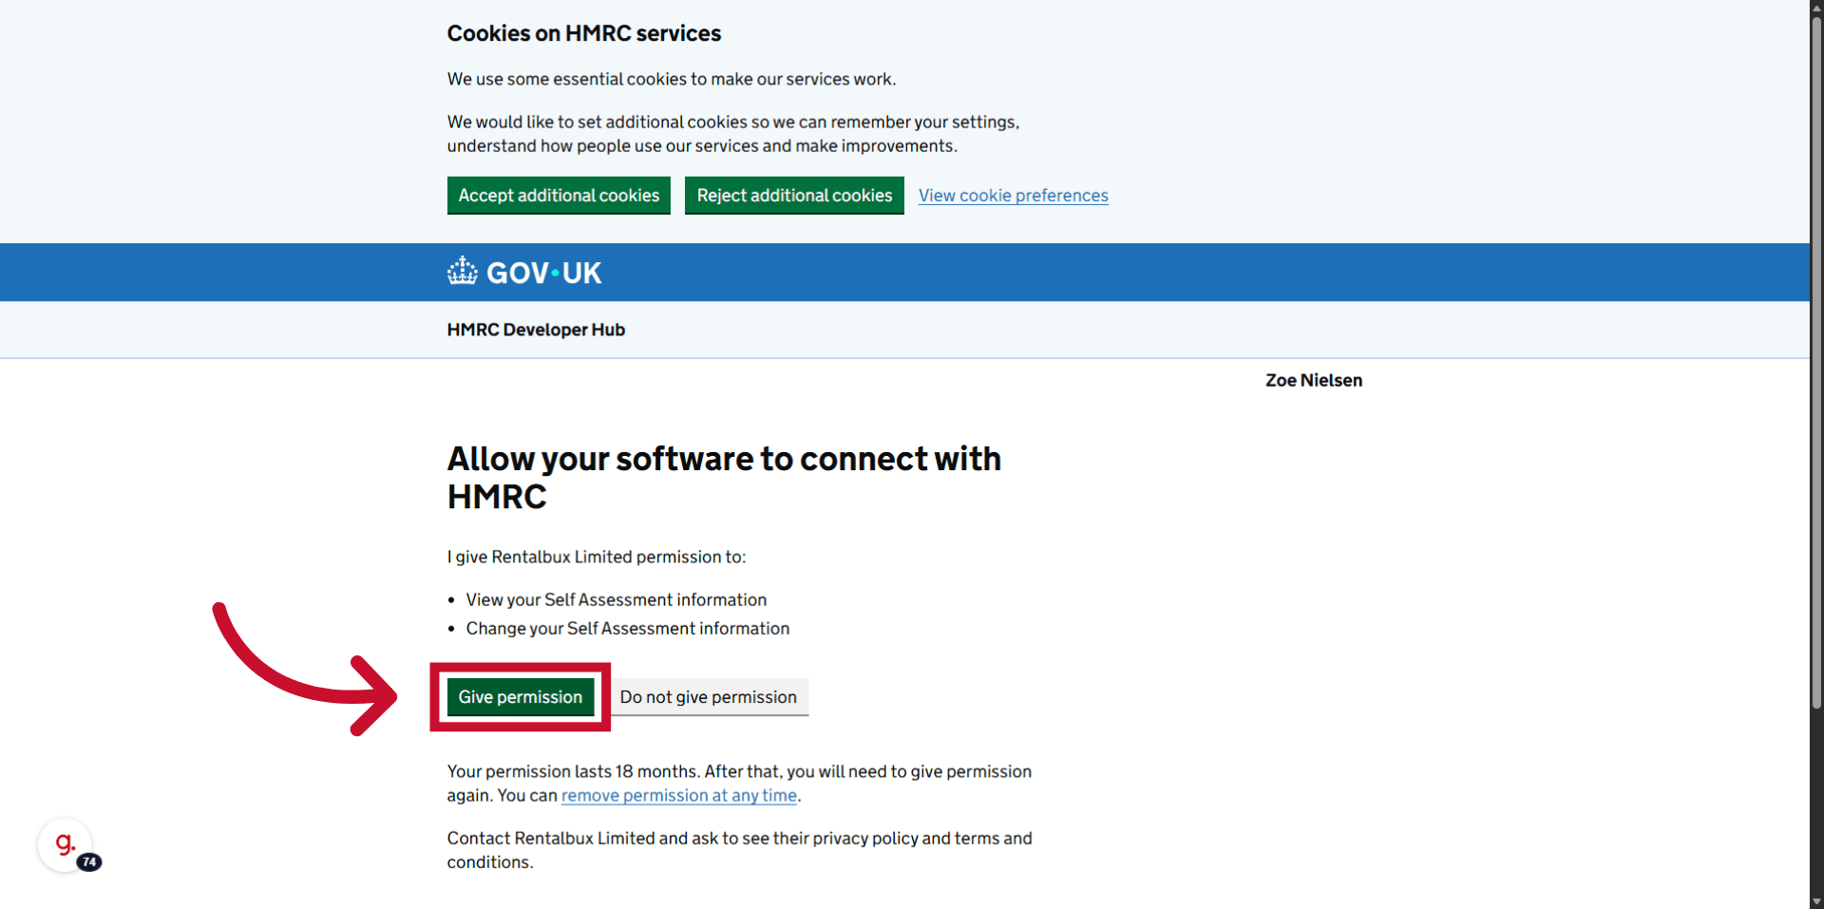
Task: Choose Do not give permission
Action: pyautogui.click(x=709, y=696)
